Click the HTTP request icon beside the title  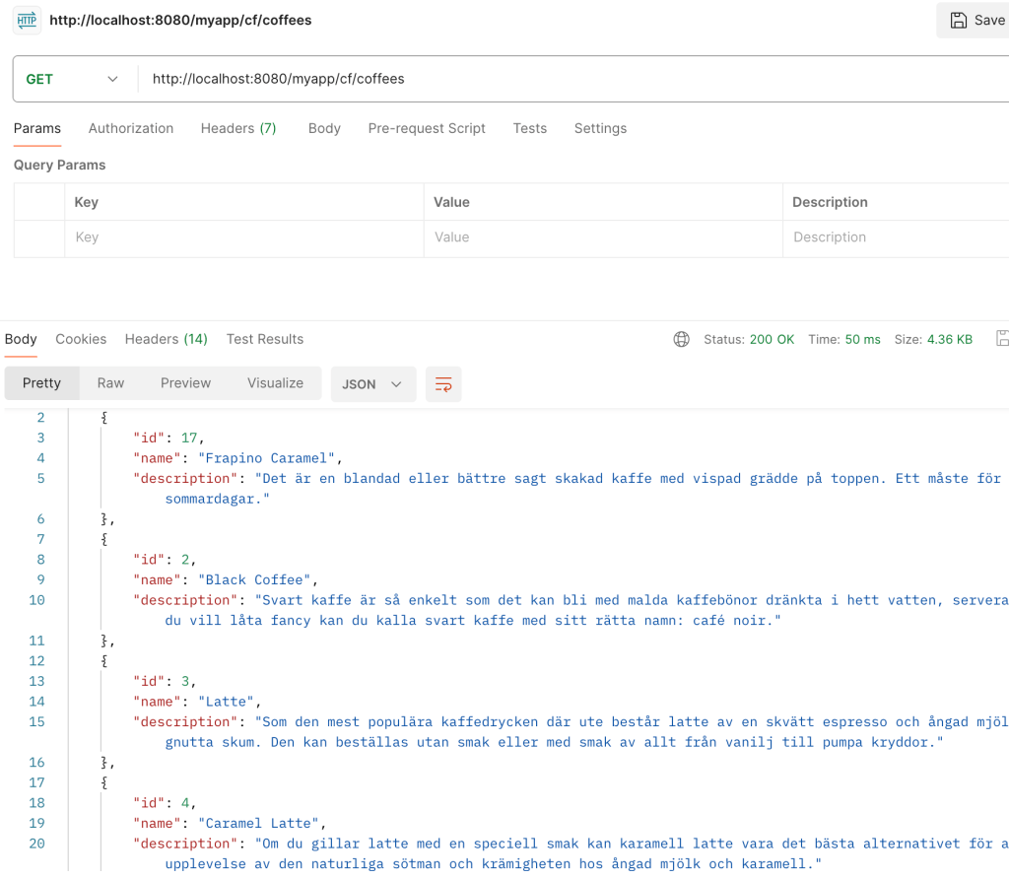(x=27, y=20)
